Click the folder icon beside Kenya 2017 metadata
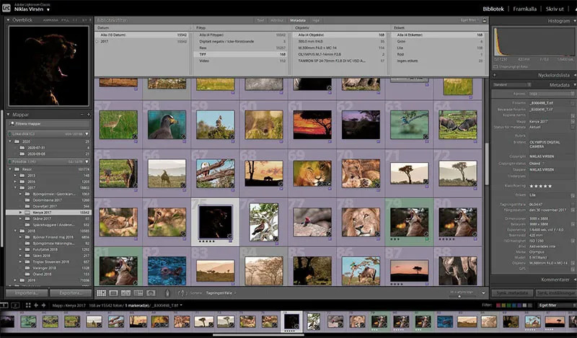 pyautogui.click(x=573, y=121)
